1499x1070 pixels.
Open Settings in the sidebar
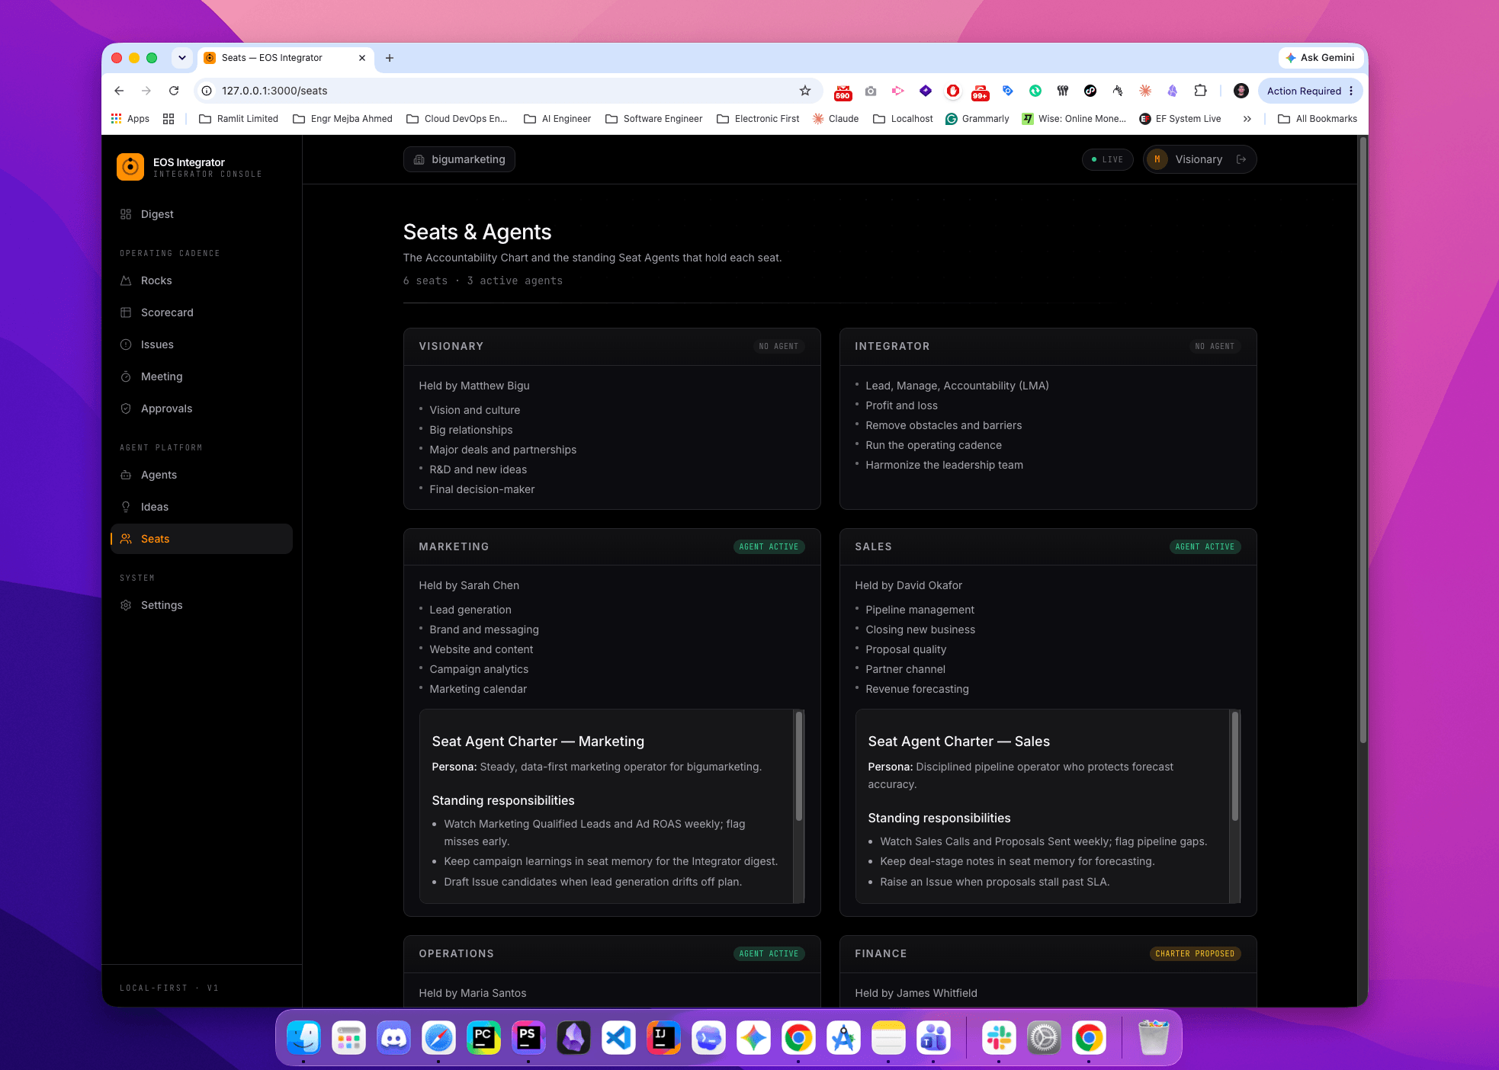pyautogui.click(x=201, y=605)
